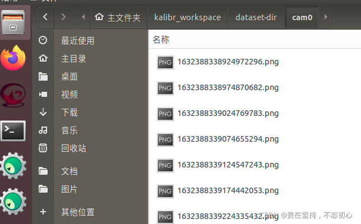Go back to the previous folder
This screenshot has width=361, height=224.
coord(45,17)
